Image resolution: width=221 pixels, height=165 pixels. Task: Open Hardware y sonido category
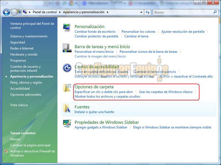24,54
